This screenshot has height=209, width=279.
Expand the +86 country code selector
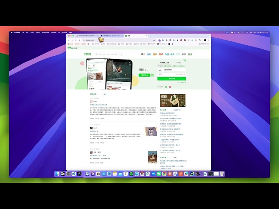160,70
